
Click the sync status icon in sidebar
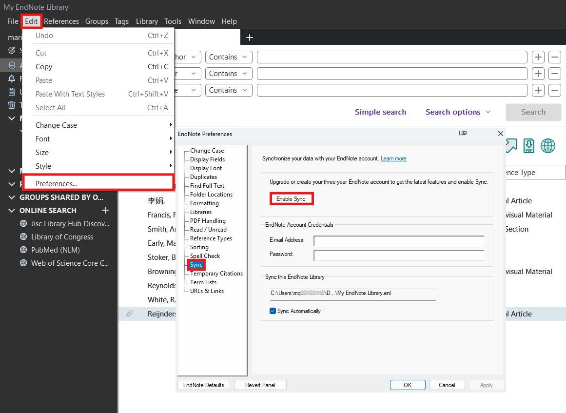click(12, 50)
